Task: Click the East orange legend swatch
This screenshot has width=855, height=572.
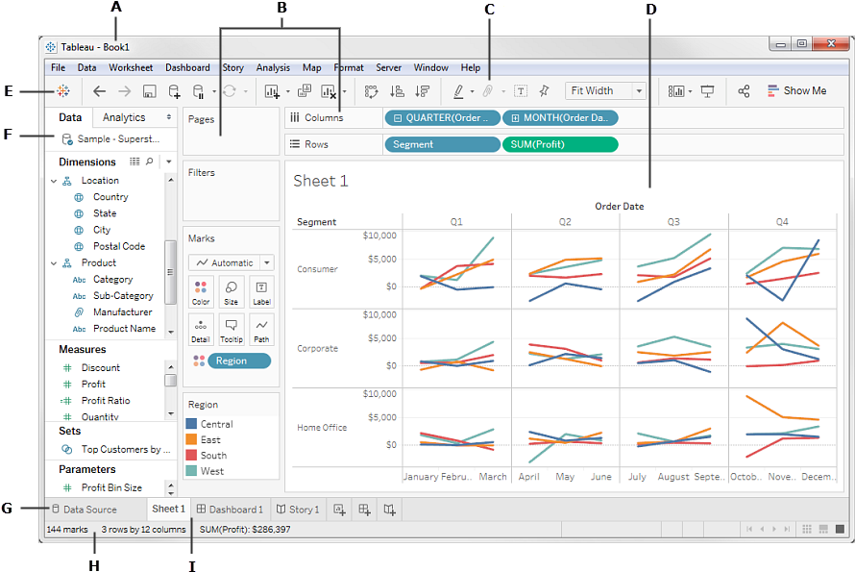Action: 191,439
